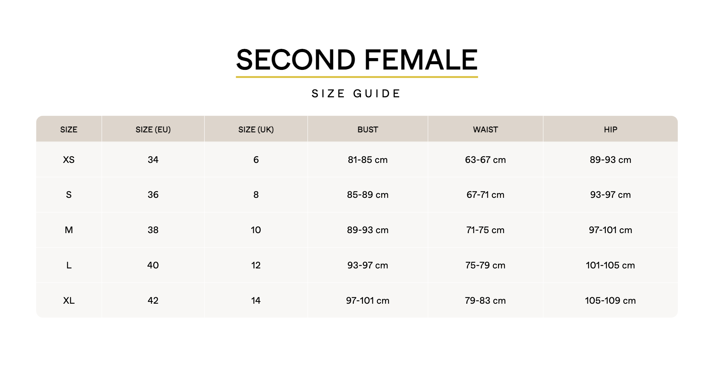
Task: Click UK size 10 cell
Action: 256,230
